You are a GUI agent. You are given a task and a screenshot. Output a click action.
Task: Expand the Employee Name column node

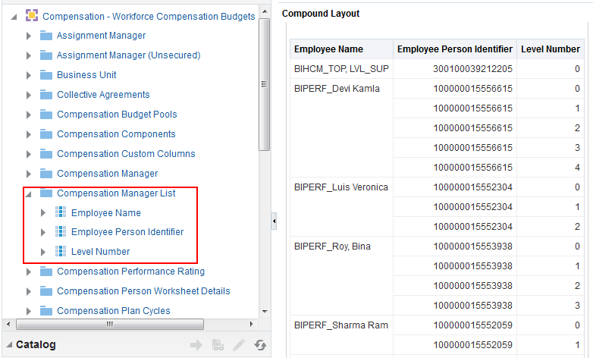43,212
